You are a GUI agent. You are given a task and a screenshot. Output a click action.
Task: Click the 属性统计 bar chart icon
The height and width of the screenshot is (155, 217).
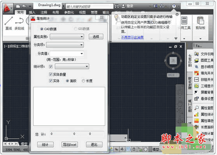coord(196,114)
